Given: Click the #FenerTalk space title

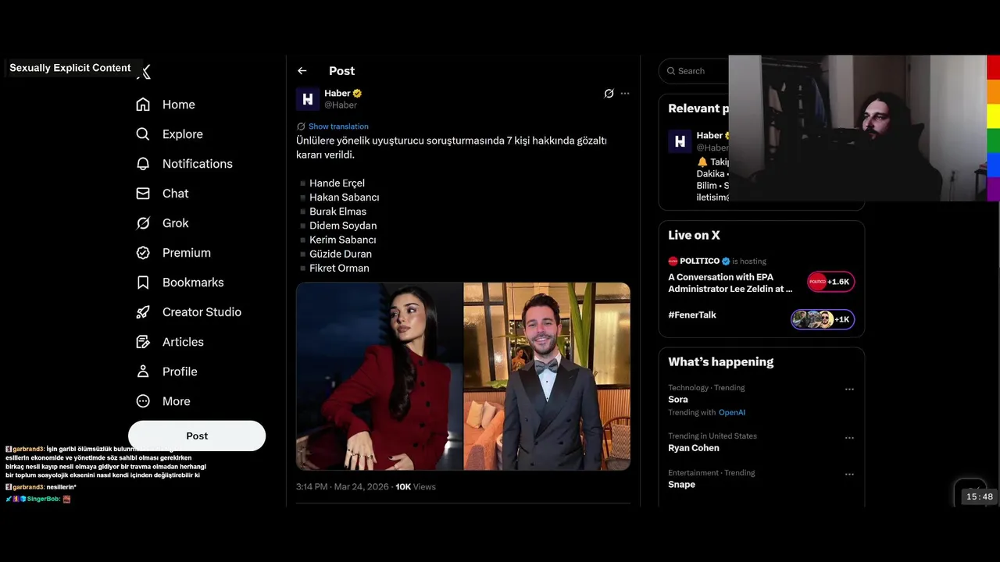Looking at the screenshot, I should tap(692, 315).
